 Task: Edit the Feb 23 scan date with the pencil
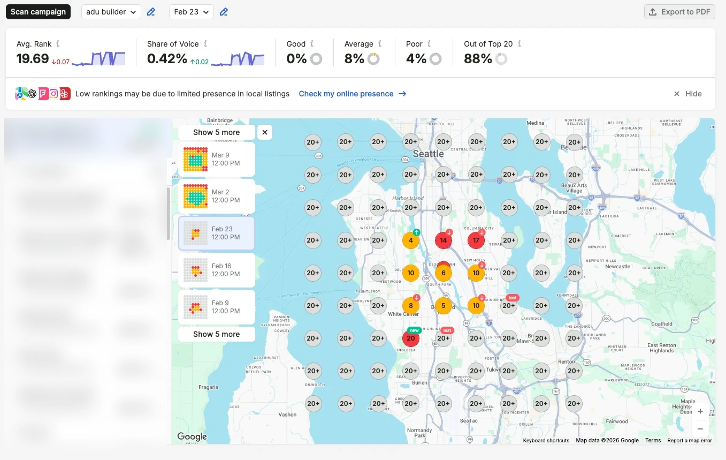click(x=224, y=12)
